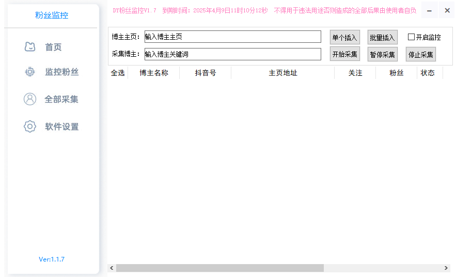The width and height of the screenshot is (456, 277).
Task: Click the gear icon beside 软件设置
Action: 30,126
